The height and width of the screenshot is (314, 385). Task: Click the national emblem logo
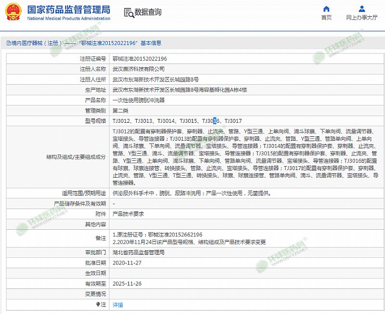[13, 13]
